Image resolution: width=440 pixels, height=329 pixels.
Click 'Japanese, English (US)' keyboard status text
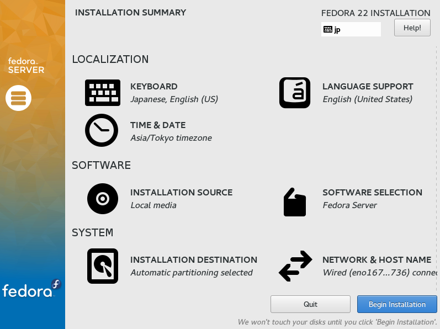click(174, 99)
